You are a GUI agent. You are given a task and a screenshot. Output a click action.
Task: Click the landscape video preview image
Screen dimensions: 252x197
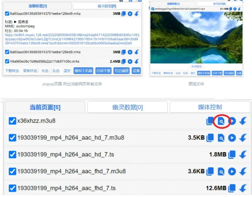point(196,37)
